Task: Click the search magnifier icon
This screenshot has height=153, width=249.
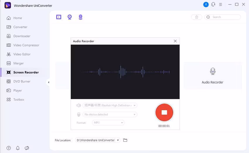Action: (208, 17)
